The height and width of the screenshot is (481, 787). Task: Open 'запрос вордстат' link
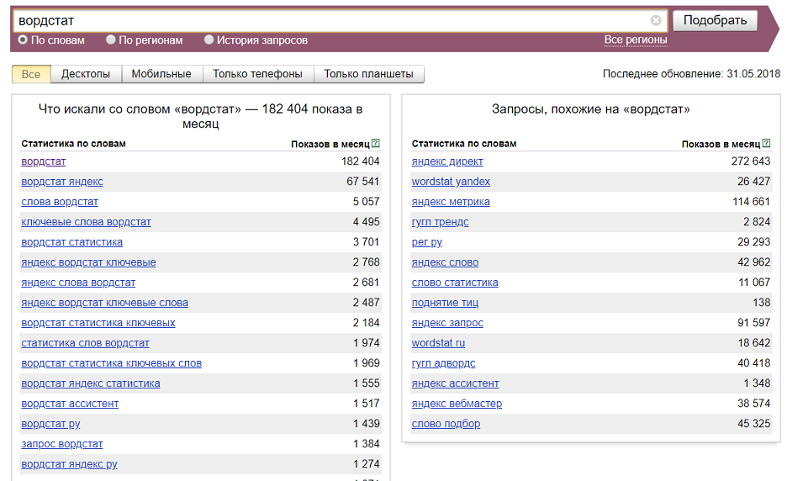click(61, 444)
